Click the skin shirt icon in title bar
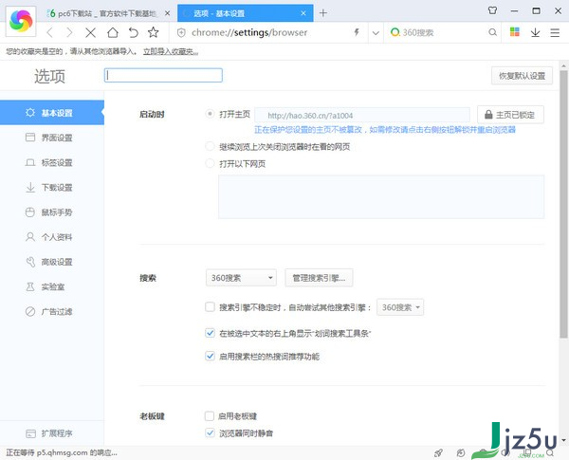The height and width of the screenshot is (460, 569). tap(492, 10)
